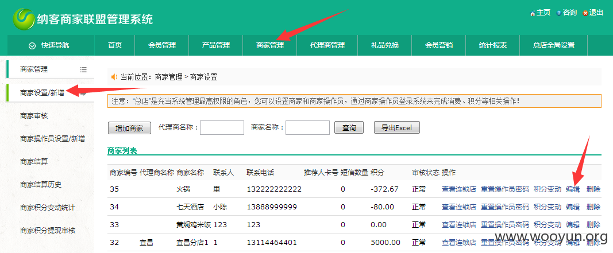Open 会员营销 menu
613x253 pixels.
[439, 45]
